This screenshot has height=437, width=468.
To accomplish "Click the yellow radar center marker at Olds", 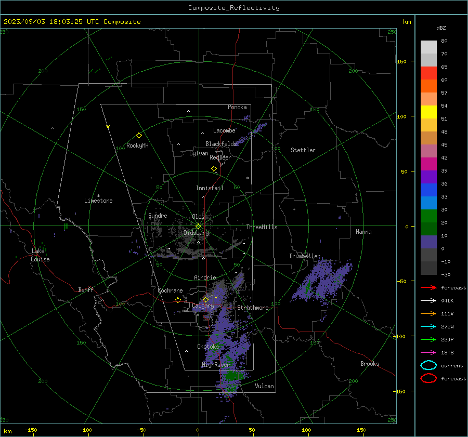I will tap(198, 227).
